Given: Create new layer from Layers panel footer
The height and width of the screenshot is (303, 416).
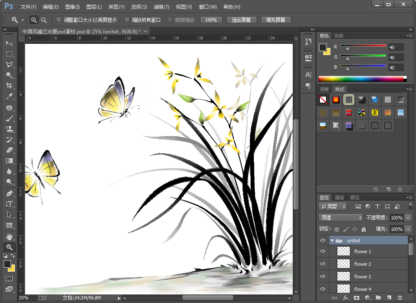Looking at the screenshot, I should coord(389,298).
